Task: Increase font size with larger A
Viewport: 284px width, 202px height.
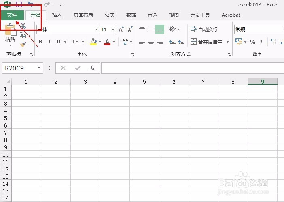Action: click(121, 30)
